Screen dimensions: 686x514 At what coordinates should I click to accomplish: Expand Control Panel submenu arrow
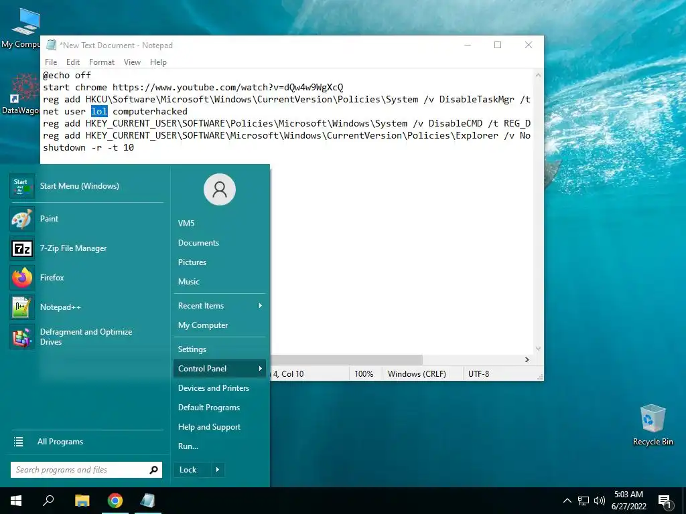coord(261,369)
